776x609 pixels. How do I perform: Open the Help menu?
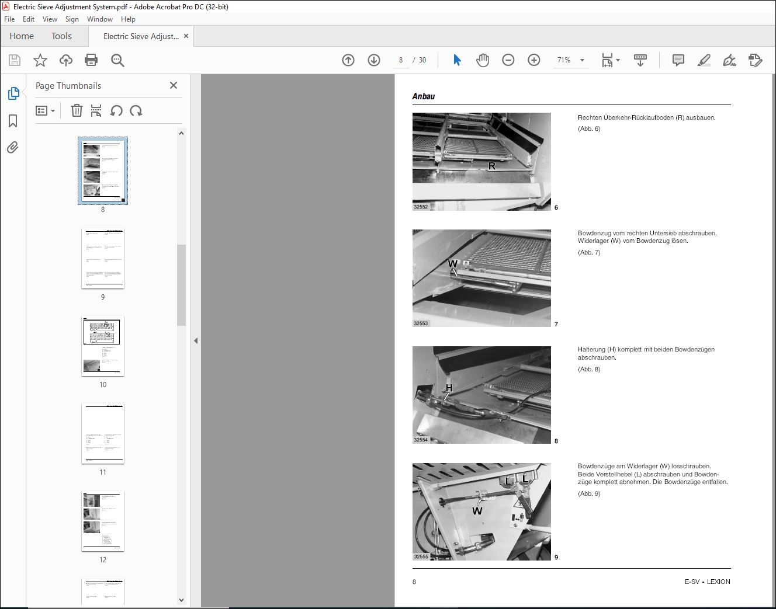tap(128, 19)
